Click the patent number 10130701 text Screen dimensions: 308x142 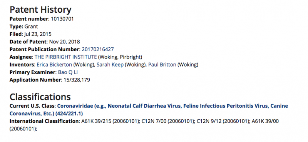pos(62,19)
